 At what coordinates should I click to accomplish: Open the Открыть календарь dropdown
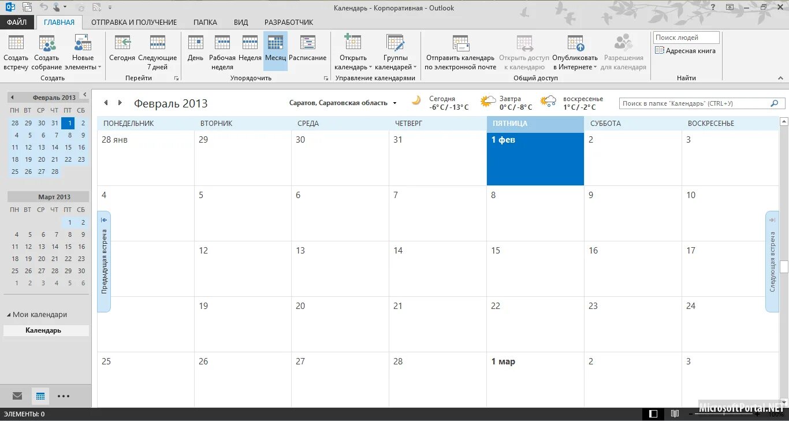(x=353, y=52)
